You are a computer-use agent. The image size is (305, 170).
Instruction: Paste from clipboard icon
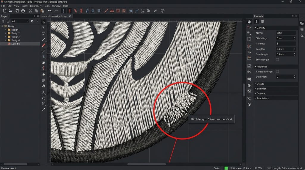pyautogui.click(x=42, y=11)
